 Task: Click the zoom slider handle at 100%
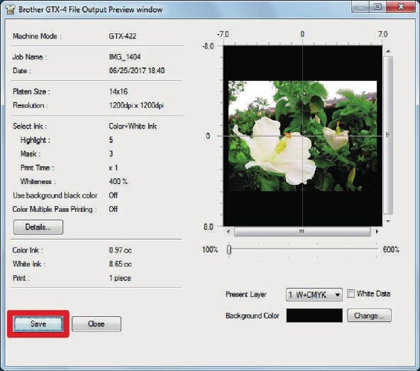[228, 249]
